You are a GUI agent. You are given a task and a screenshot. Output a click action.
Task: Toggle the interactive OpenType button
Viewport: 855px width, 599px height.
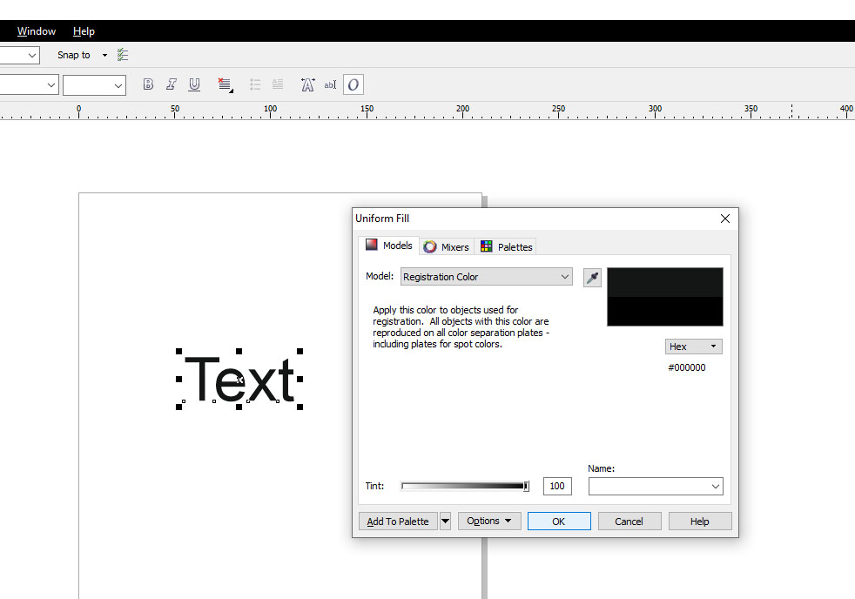(353, 84)
